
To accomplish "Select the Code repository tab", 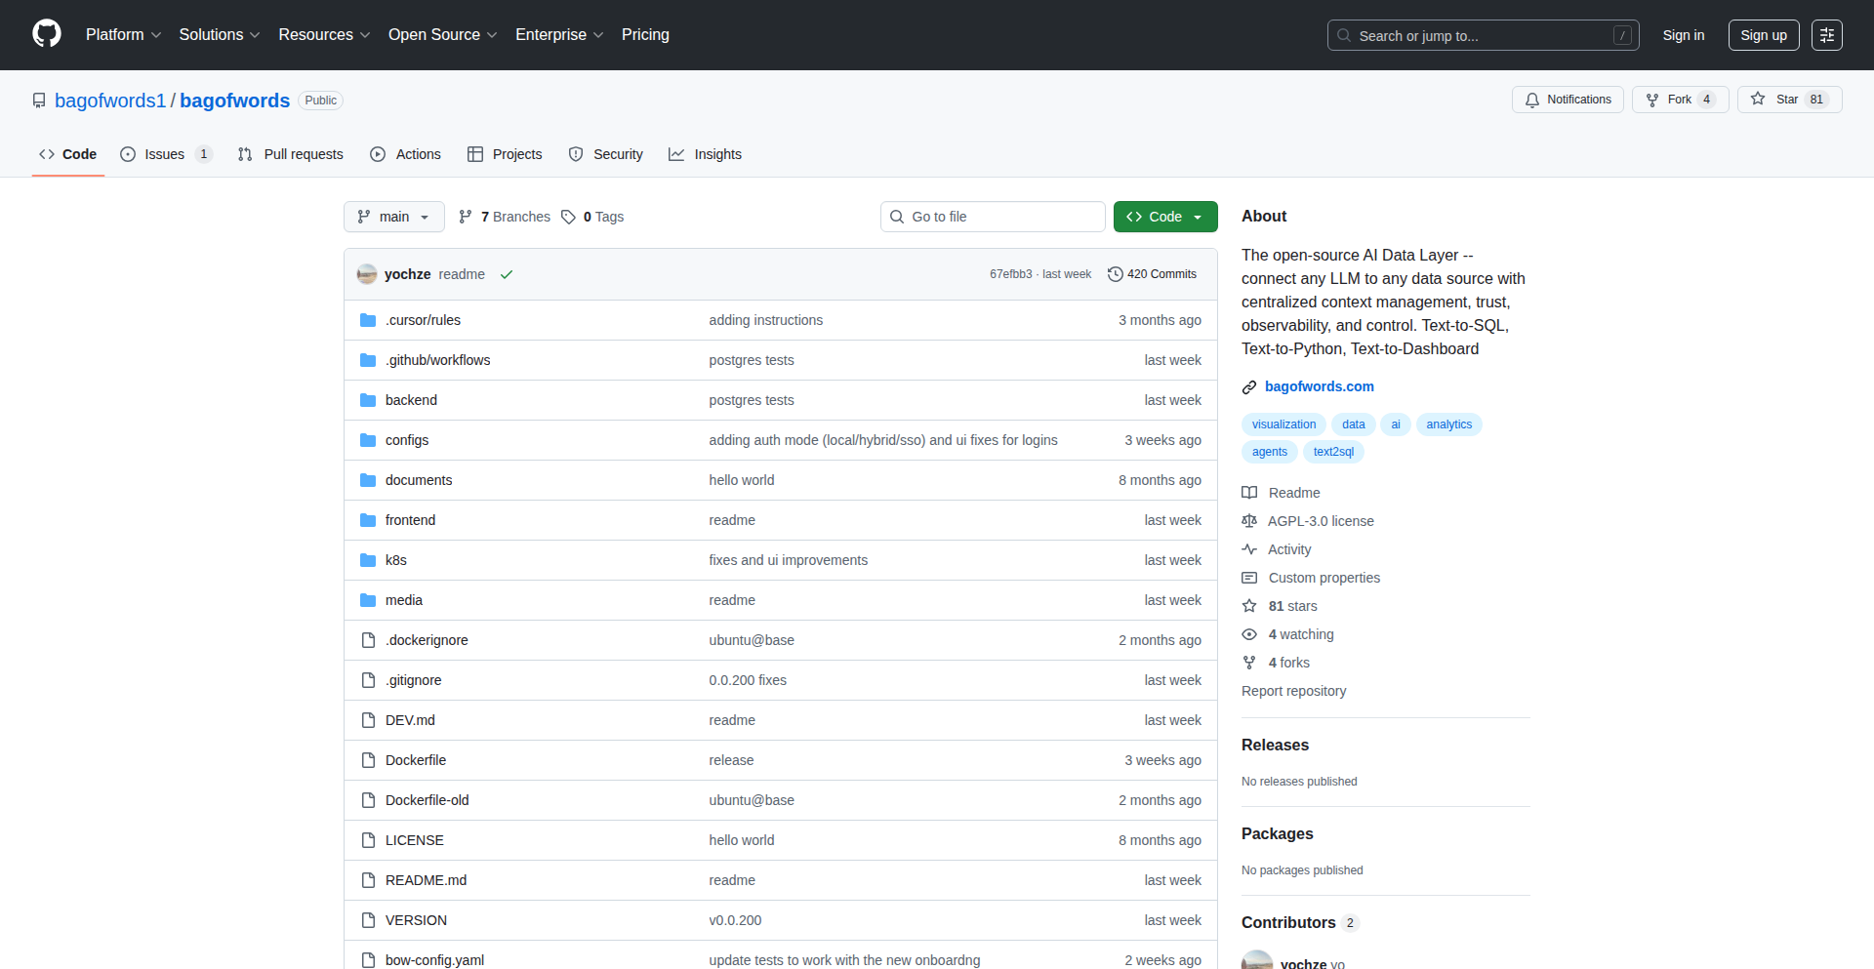I will click(x=68, y=154).
